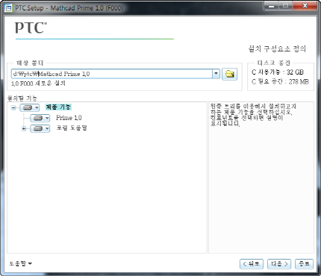The width and height of the screenshot is (321, 276).
Task: Click the description text in the right pane
Action: [253, 115]
